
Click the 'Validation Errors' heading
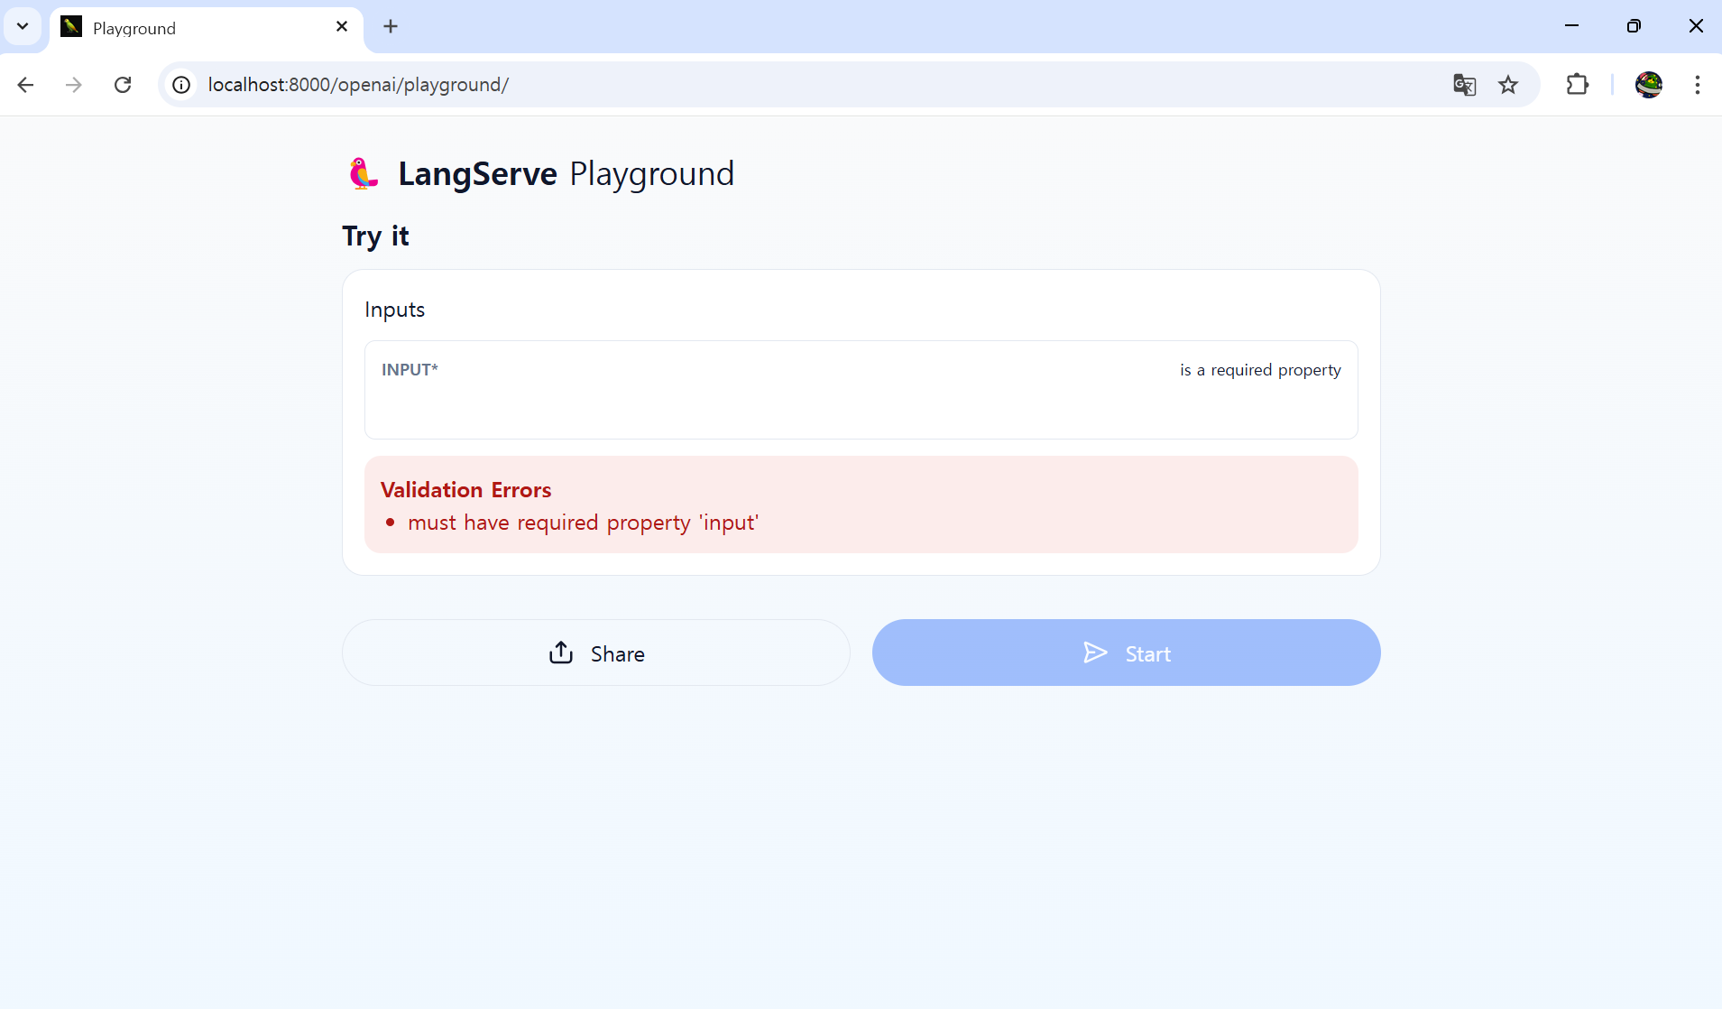(x=465, y=490)
